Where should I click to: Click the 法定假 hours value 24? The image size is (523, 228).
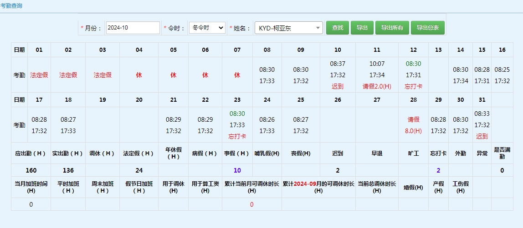[139, 170]
